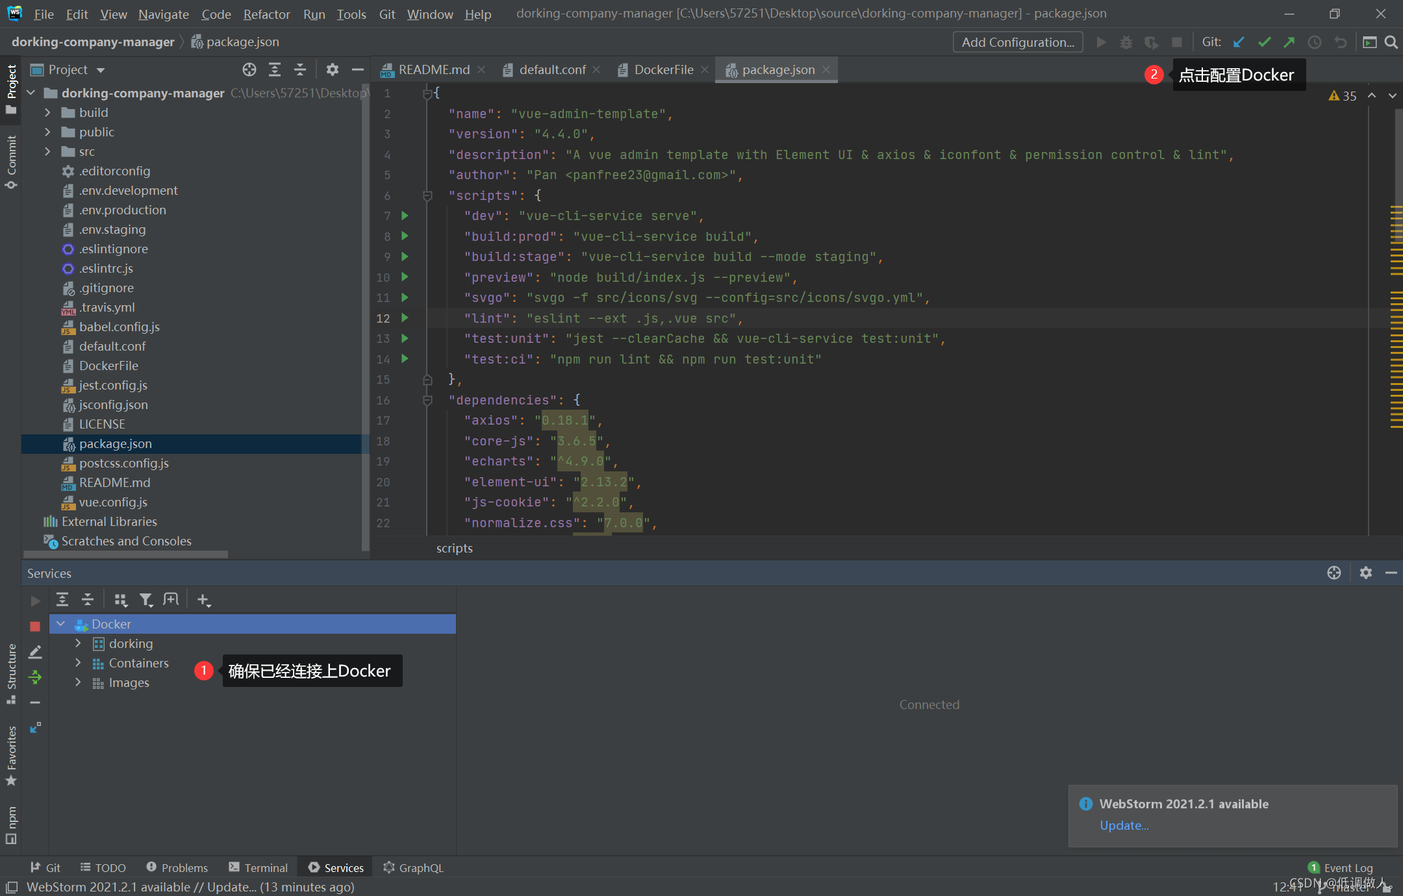Select External Libraries node
Viewport: 1403px width, 896px height.
[109, 521]
